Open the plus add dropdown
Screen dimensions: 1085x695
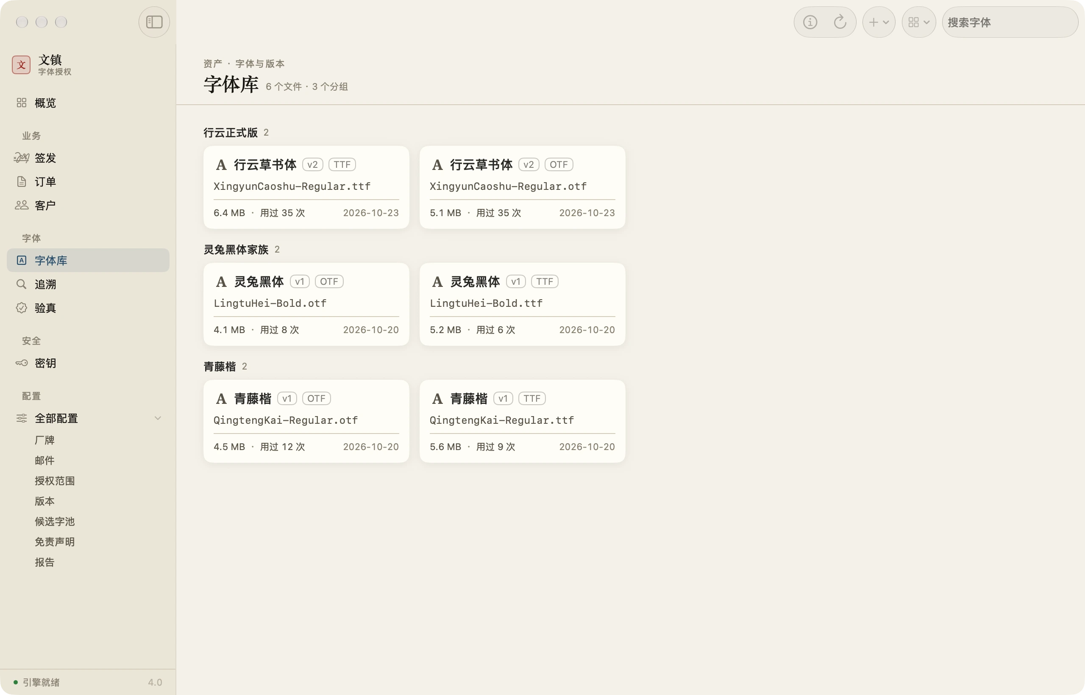878,22
